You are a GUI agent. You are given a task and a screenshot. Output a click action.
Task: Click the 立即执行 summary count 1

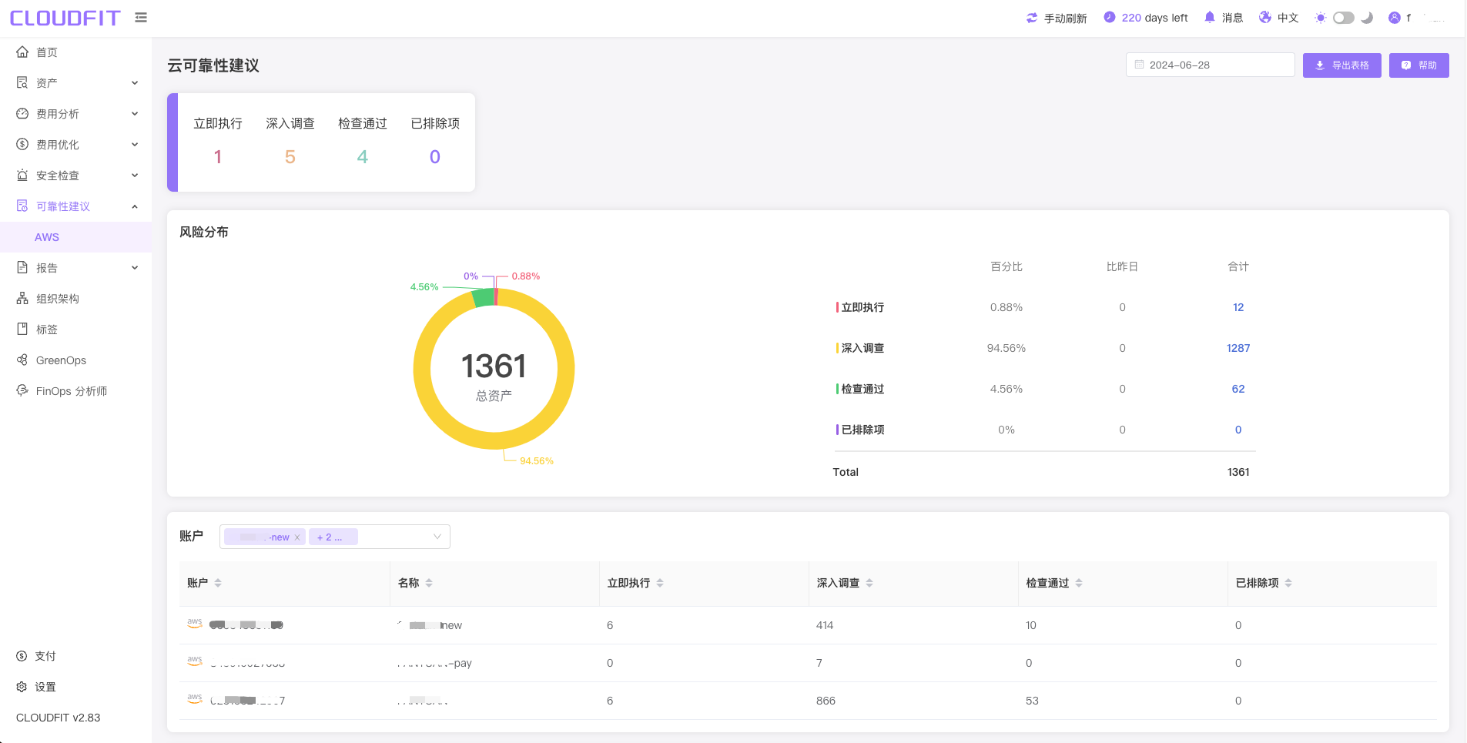218,157
